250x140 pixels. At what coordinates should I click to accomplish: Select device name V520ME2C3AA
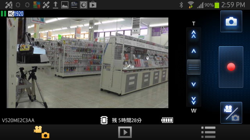point(18,120)
